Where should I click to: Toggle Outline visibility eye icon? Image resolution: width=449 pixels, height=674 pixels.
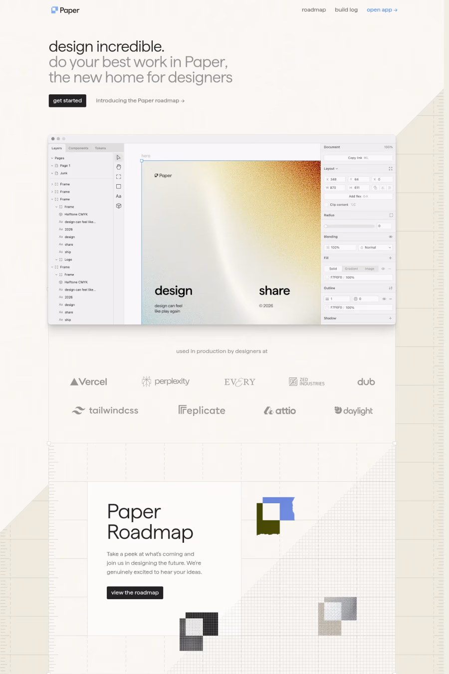384,299
